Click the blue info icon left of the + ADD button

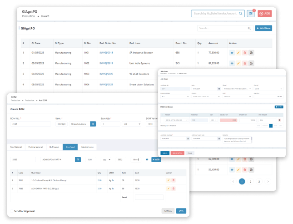tap(147, 159)
